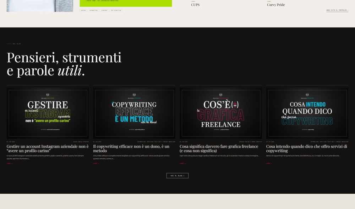This screenshot has height=209, width=355.
Task: Click title 'Cosa significa davvero fare grafica freelance'
Action: point(219,148)
